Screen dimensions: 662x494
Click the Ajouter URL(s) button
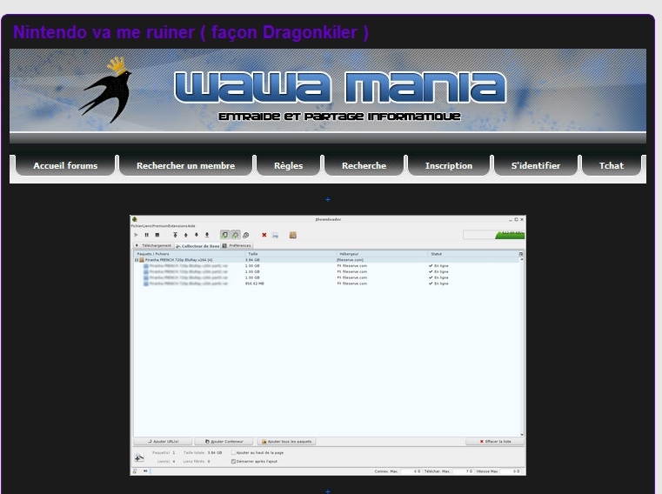163,442
